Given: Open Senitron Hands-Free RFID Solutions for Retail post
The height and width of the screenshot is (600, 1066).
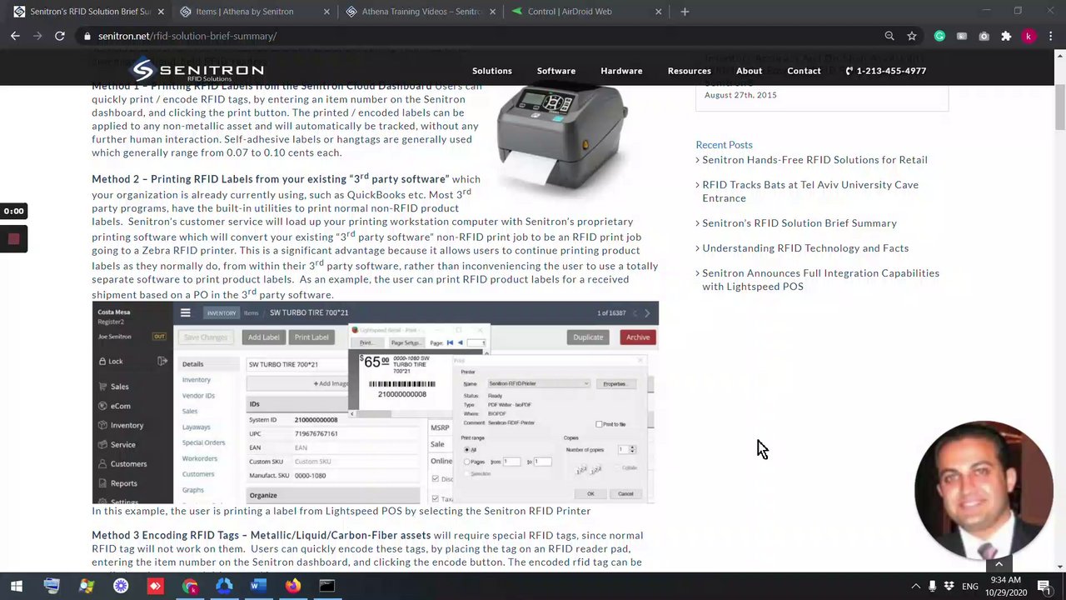Looking at the screenshot, I should pyautogui.click(x=814, y=160).
